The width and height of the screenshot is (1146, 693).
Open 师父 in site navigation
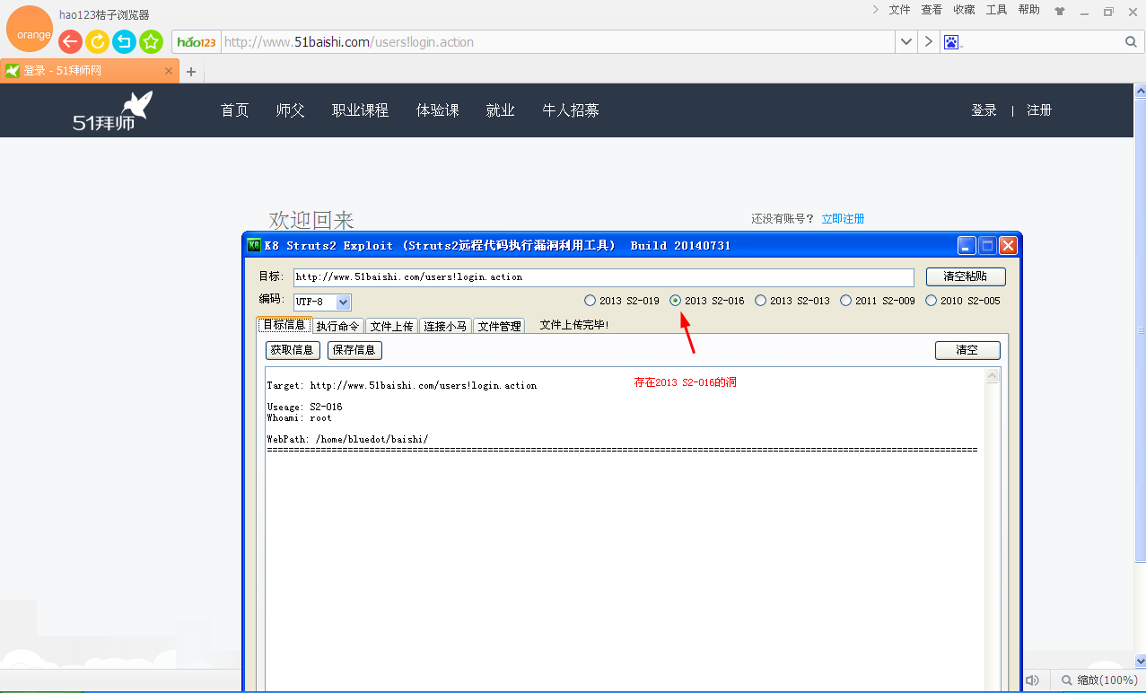[290, 110]
